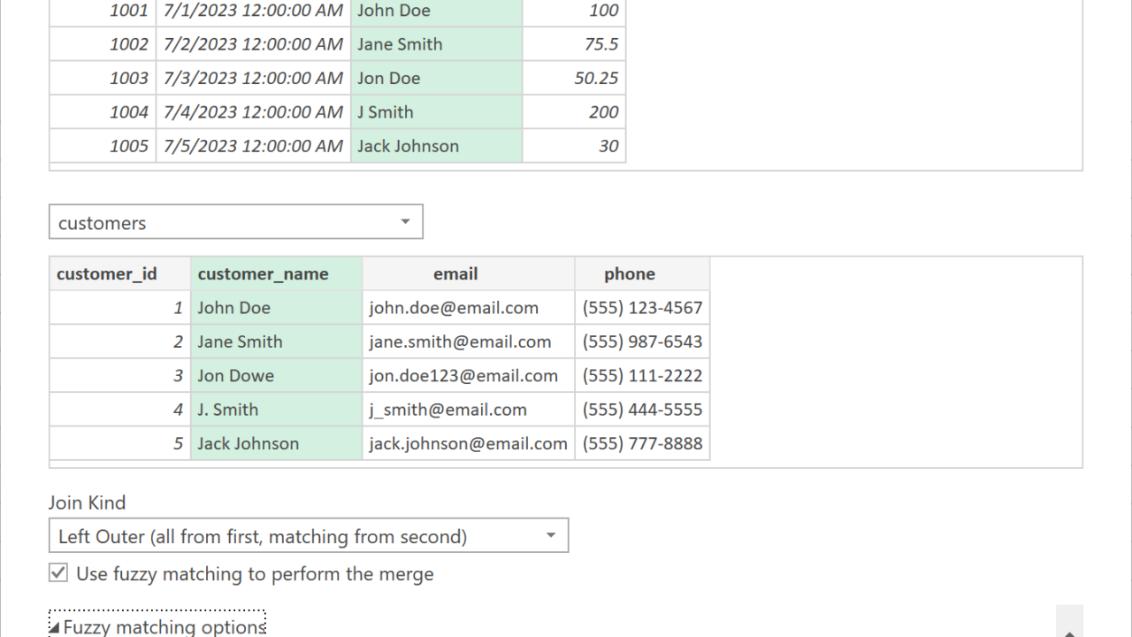1132x637 pixels.
Task: Select the customer_id column header
Action: pyautogui.click(x=119, y=274)
